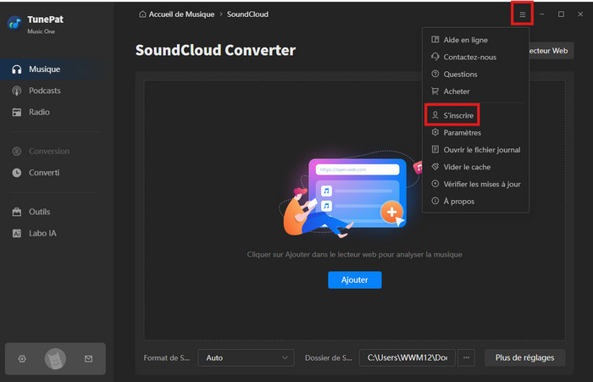The image size is (593, 382).
Task: Click the Conversion sidebar icon
Action: tap(17, 152)
